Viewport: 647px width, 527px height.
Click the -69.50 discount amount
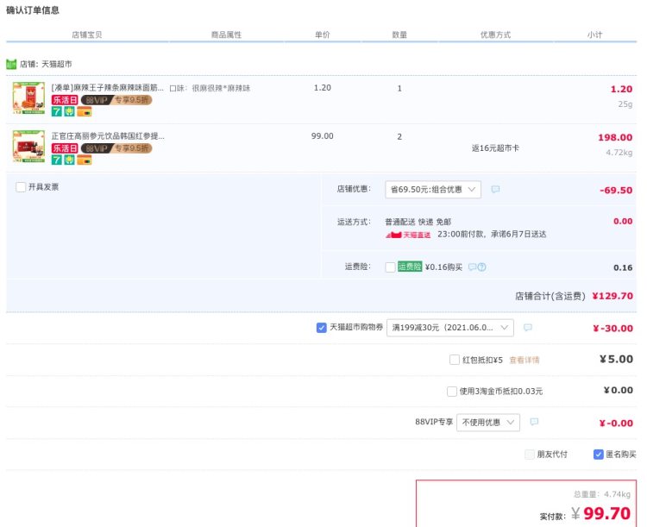click(x=616, y=191)
